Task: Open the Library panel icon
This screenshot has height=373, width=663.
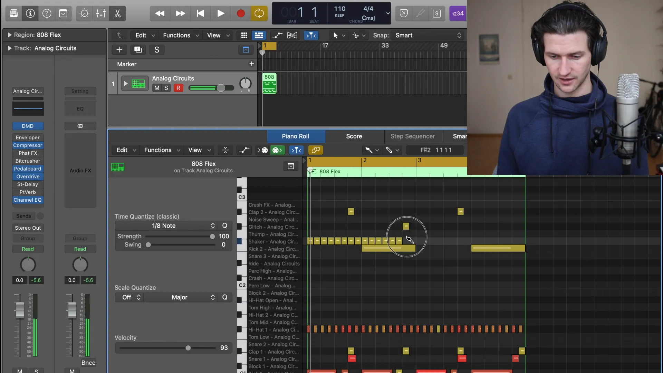Action: click(x=14, y=13)
